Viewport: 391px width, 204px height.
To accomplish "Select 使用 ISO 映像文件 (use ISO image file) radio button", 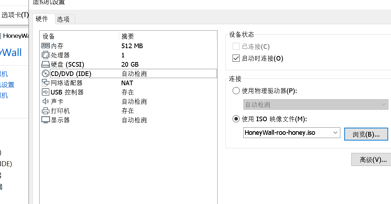I will click(x=236, y=119).
